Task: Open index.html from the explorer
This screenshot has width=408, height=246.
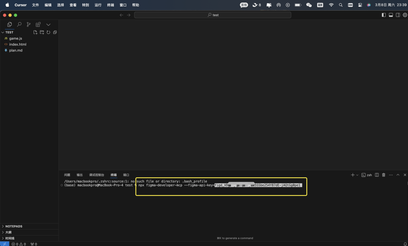Action: pyautogui.click(x=17, y=45)
